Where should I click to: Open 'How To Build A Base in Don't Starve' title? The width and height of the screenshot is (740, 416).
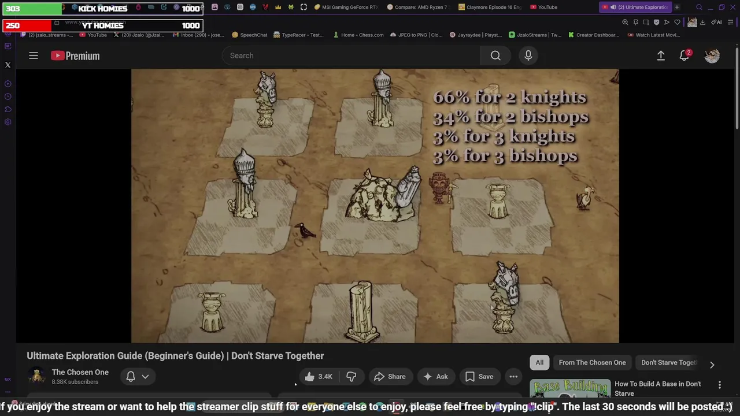(x=657, y=388)
